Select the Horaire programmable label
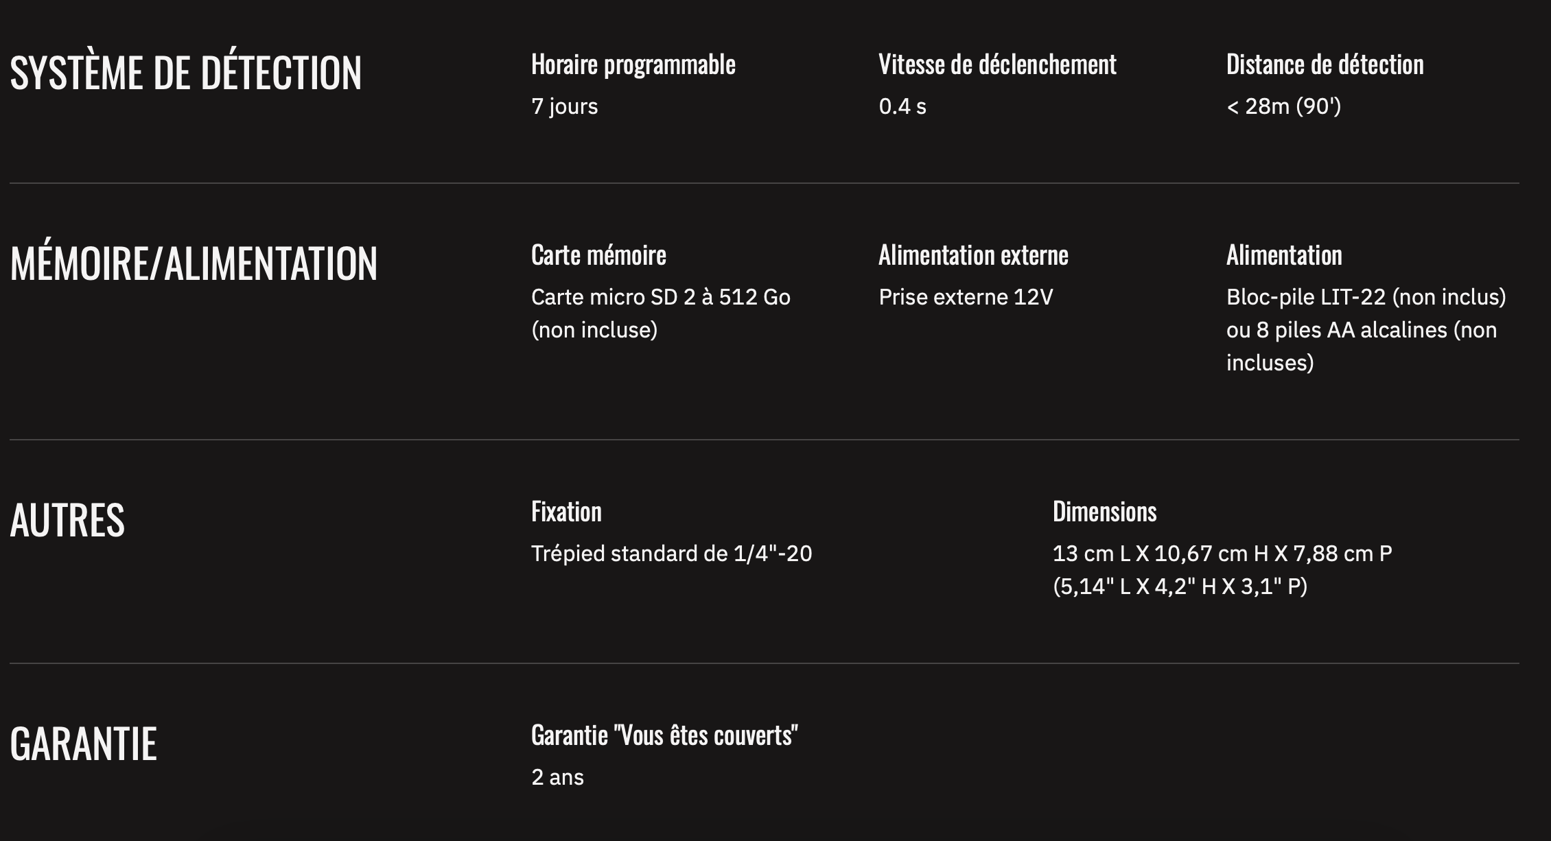This screenshot has width=1551, height=841. coord(633,65)
